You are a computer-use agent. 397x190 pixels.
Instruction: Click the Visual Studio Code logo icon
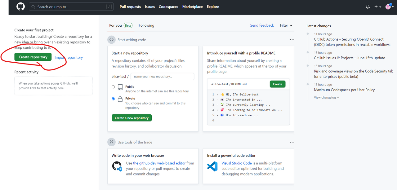(212, 166)
